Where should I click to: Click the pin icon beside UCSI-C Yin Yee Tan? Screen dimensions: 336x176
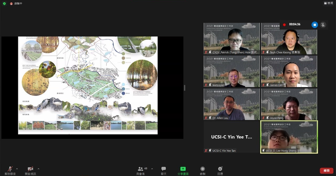210,151
